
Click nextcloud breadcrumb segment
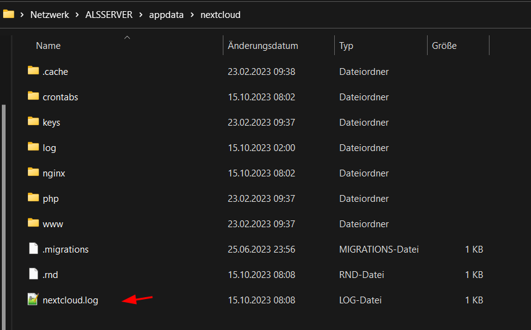click(x=220, y=15)
